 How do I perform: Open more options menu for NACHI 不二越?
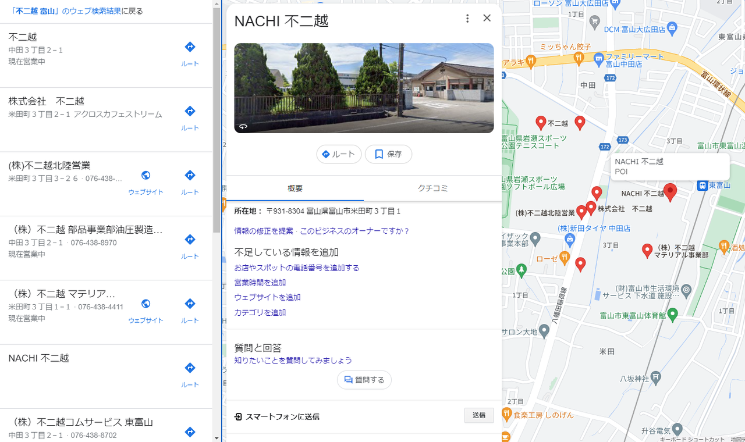point(467,19)
